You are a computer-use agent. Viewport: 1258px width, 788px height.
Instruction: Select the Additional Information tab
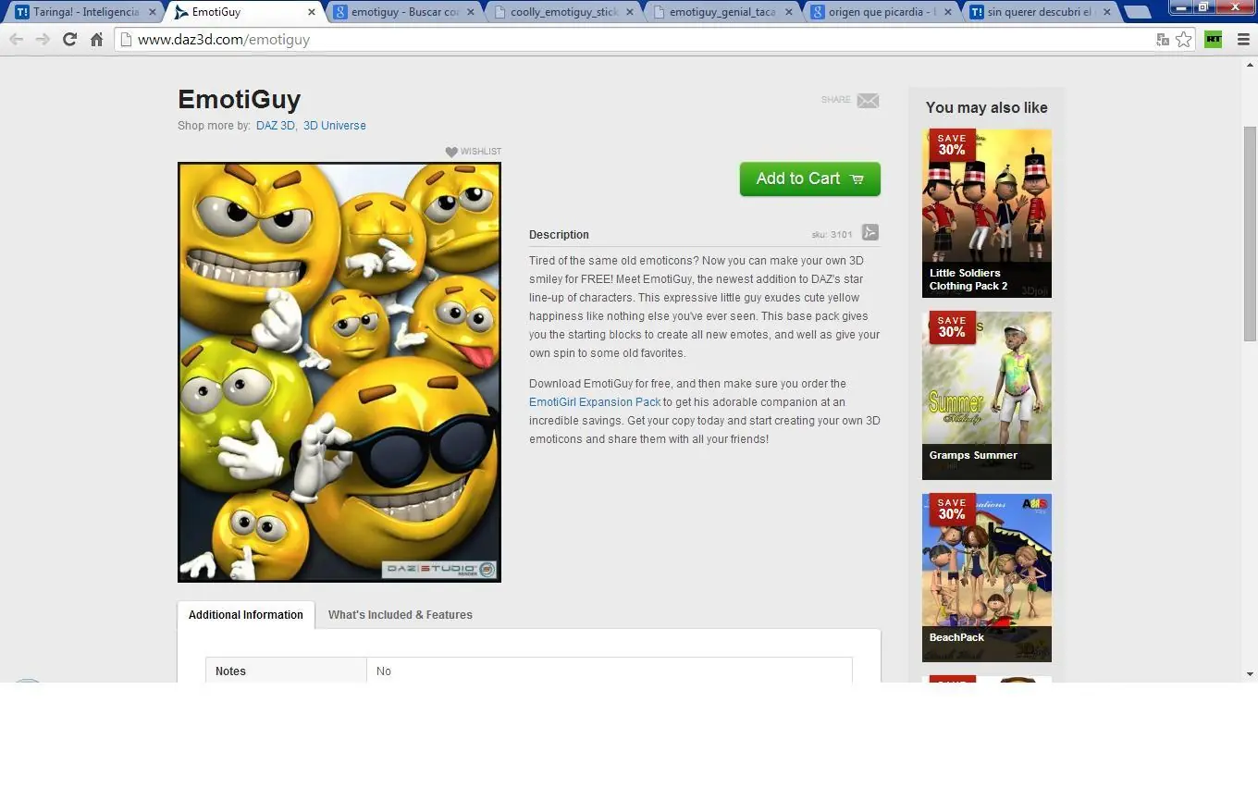pos(246,615)
